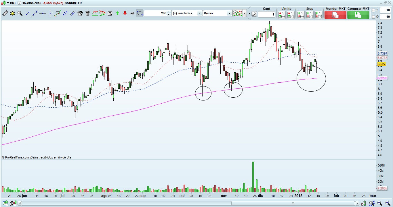
Task: Decrease the units stepper value
Action: click(169, 14)
